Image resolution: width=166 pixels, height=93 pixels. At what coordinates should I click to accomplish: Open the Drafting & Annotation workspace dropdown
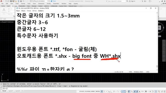pos(39,1)
